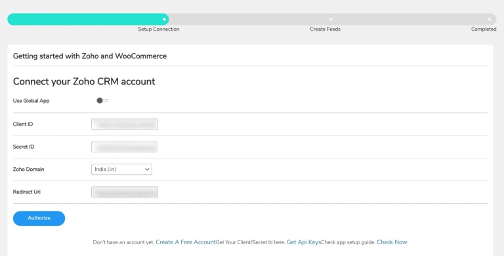504x256 pixels.
Task: Select the Setup Connection step dot
Action: coord(164,19)
